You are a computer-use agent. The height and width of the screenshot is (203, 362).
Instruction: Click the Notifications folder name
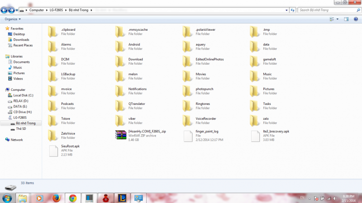tap(138, 89)
